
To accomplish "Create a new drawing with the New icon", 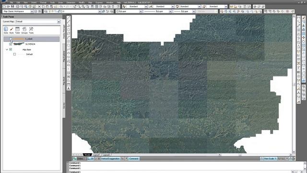I will pos(4,6).
